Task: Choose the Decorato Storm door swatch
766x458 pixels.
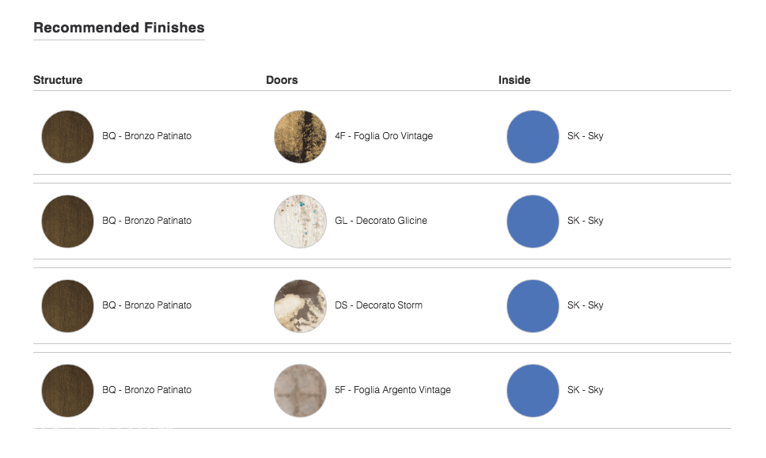Action: pos(300,306)
